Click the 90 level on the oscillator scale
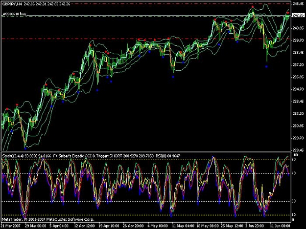This screenshot has width=306, height=229. pyautogui.click(x=294, y=159)
